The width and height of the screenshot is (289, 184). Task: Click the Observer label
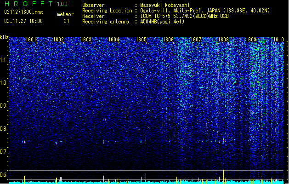[x=93, y=5]
